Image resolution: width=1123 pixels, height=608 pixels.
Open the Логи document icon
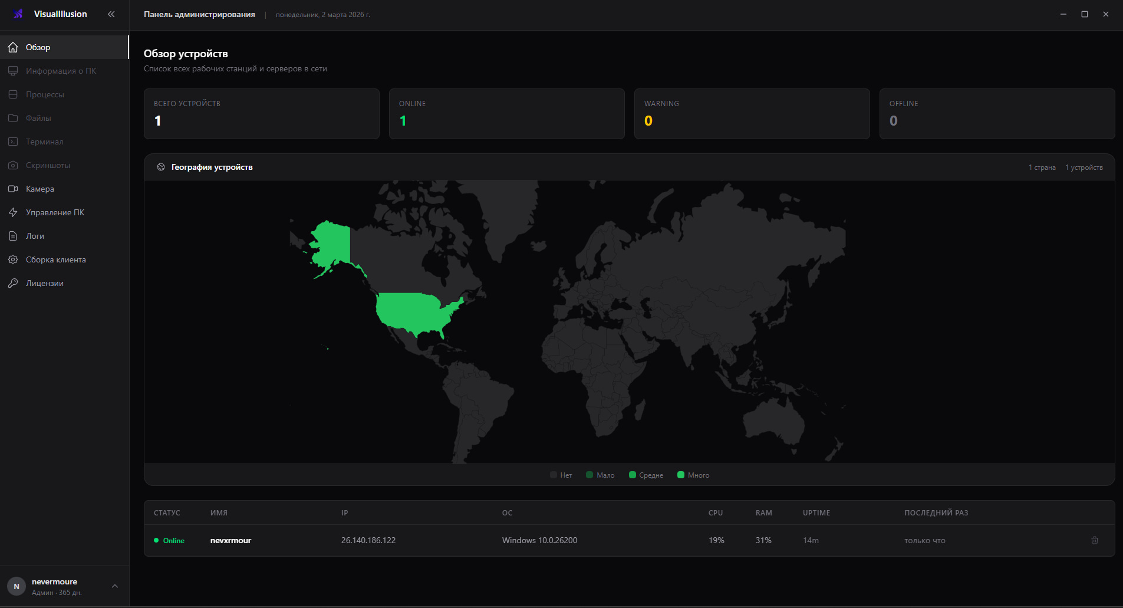13,236
